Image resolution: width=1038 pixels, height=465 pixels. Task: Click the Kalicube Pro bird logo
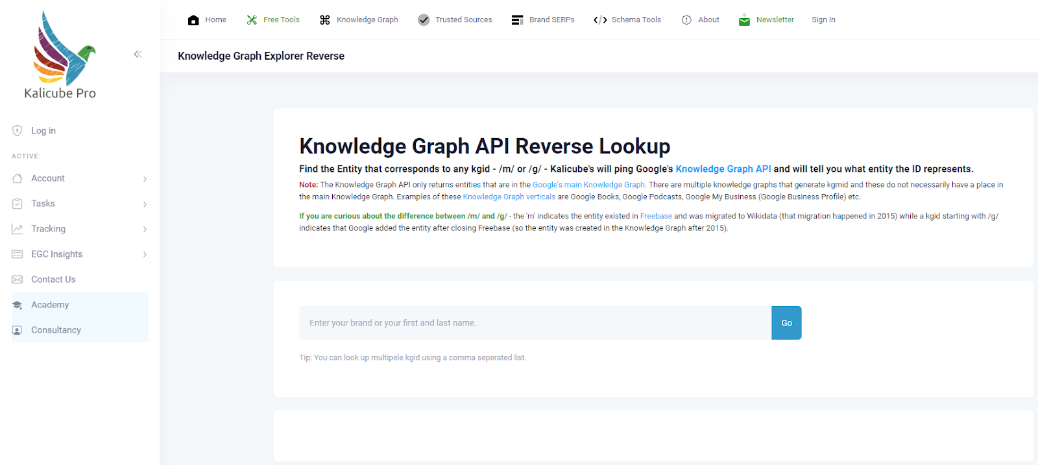click(64, 48)
